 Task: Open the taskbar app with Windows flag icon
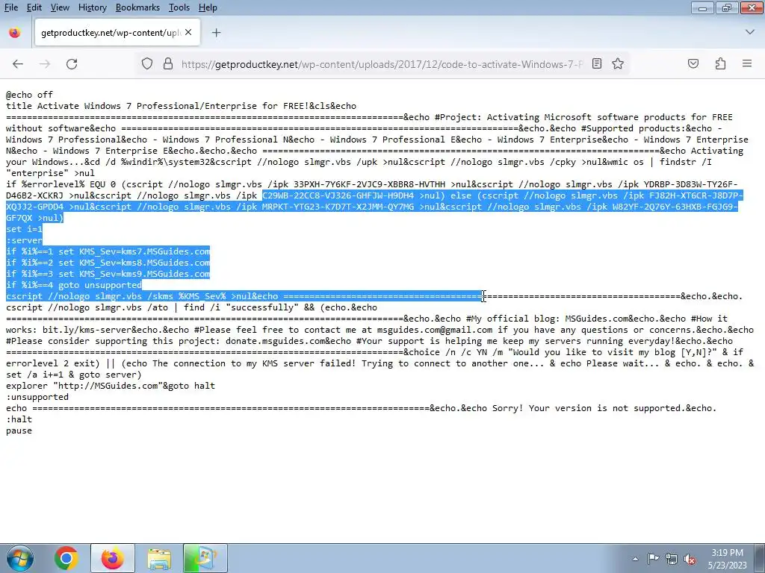[205, 558]
